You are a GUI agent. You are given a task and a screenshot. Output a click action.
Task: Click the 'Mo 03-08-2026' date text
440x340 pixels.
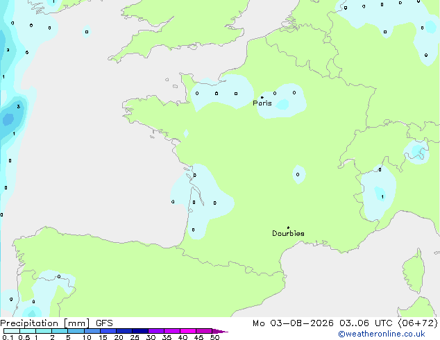293,323
